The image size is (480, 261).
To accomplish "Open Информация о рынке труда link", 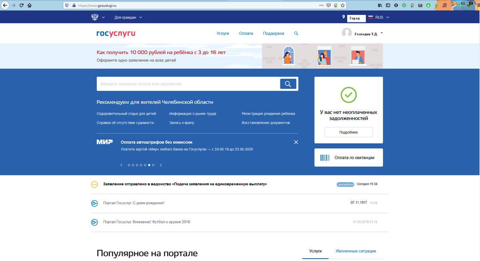I will [193, 114].
